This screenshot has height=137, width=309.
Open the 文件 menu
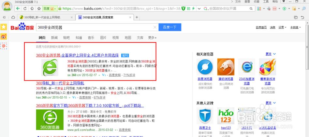tap(238, 1)
